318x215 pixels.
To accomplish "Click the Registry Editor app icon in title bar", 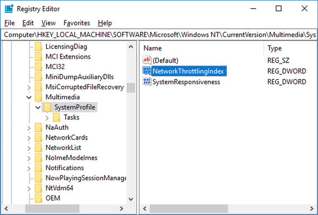I will pos(9,9).
